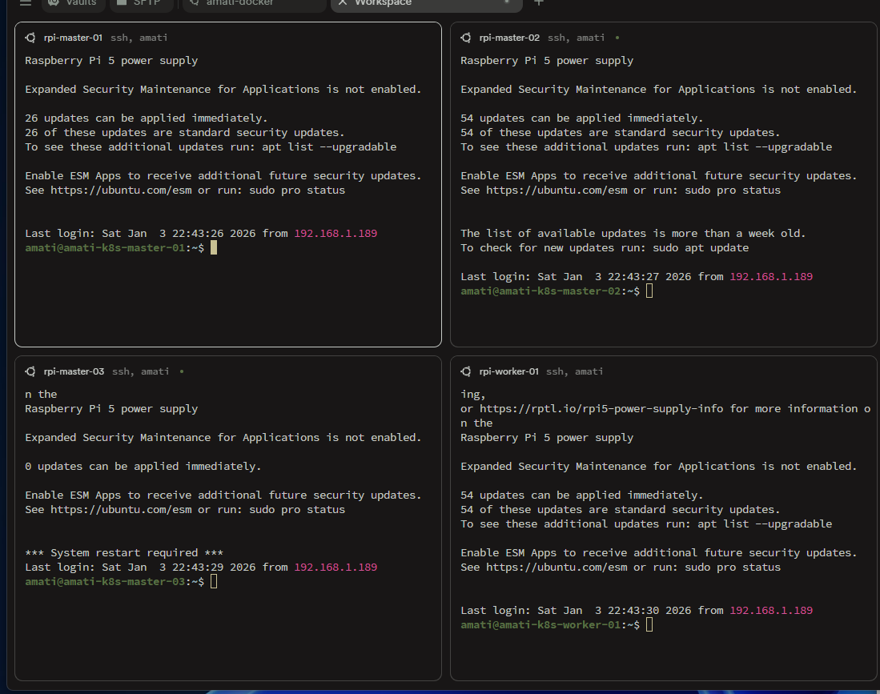The height and width of the screenshot is (694, 880).
Task: Click the rpi-worker-01 pane title
Action: (x=509, y=371)
